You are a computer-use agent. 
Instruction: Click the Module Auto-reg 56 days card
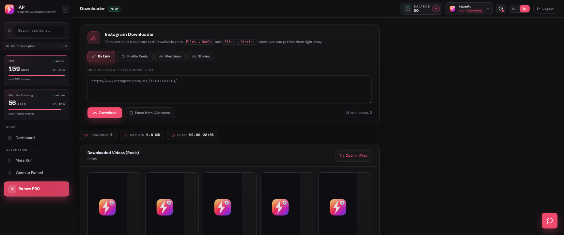click(37, 105)
